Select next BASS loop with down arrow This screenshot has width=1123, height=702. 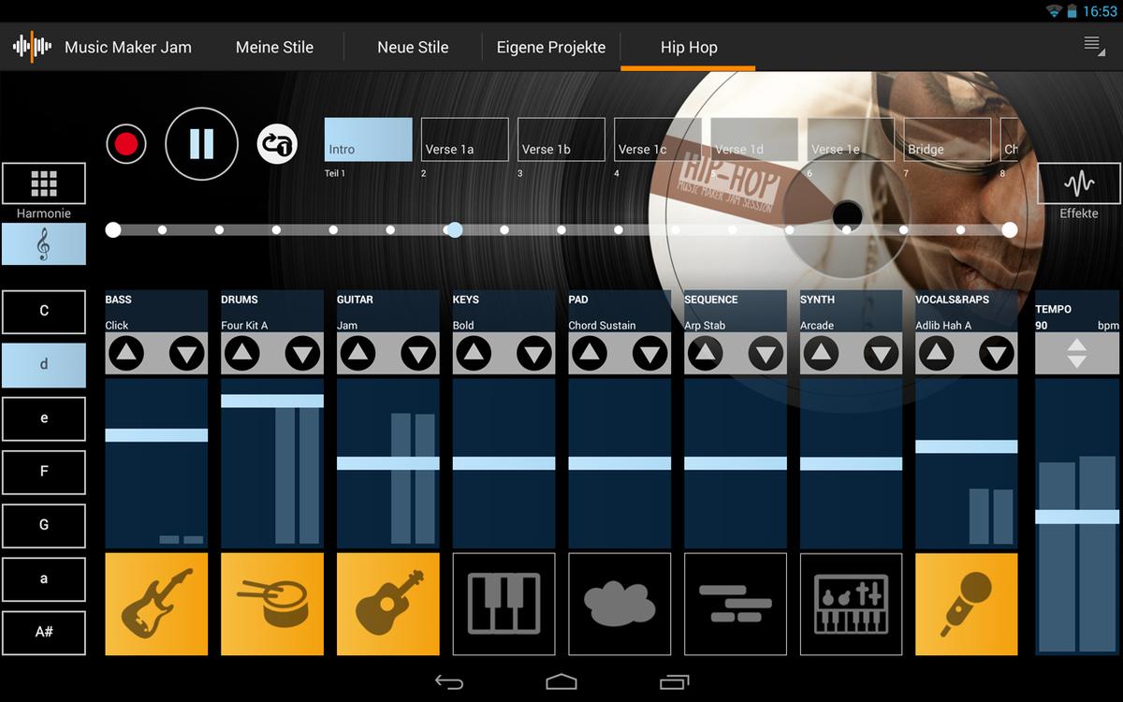click(187, 354)
